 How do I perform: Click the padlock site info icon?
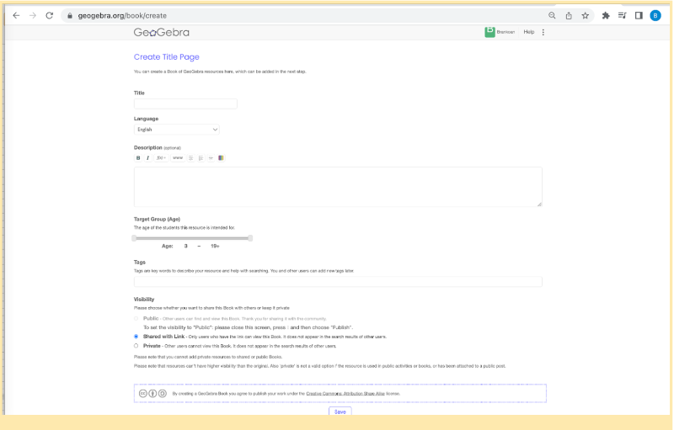[70, 16]
